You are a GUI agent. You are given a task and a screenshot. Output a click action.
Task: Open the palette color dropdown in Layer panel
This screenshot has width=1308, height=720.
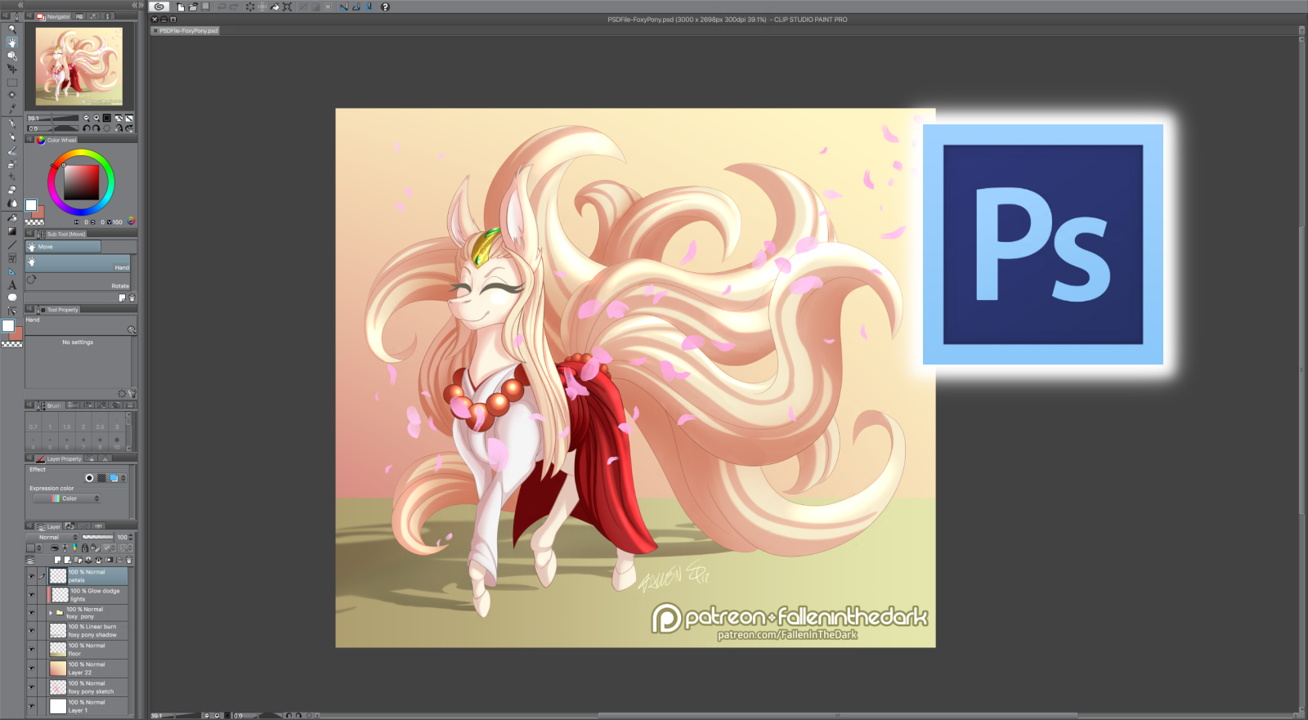pos(33,548)
